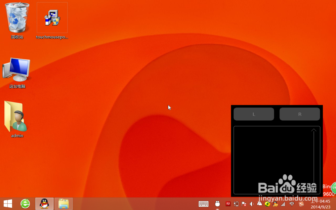Click the green 360 safeguard tray icon
Image resolution: width=336 pixels, height=210 pixels.
[267, 204]
